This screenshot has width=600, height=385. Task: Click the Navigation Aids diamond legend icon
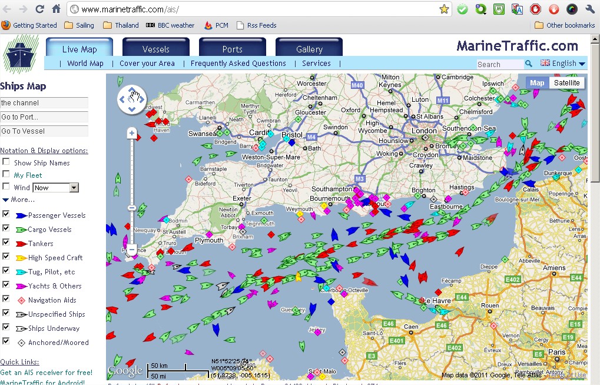coord(22,300)
